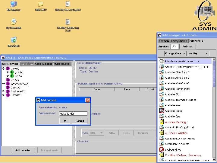217x163 pixels.
Task: Expand the gravlax host node handle
Action: 8,72
